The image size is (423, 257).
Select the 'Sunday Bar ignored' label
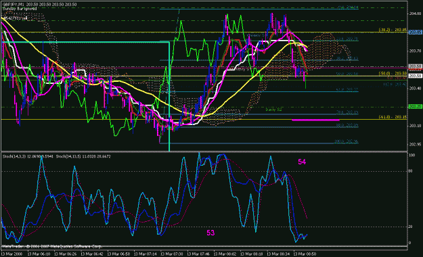[x=20, y=9]
